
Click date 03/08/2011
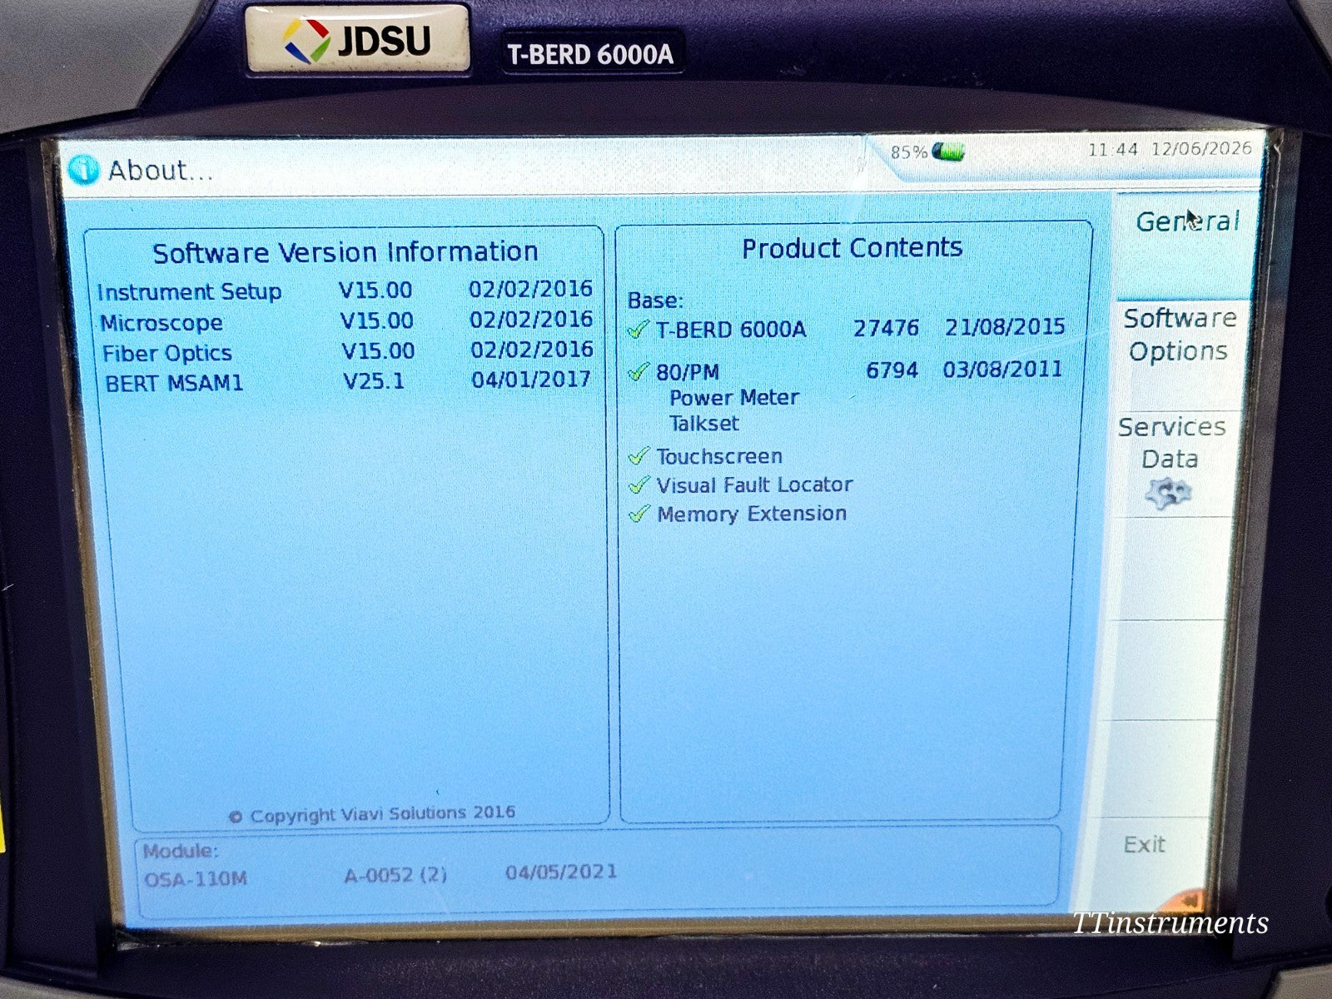pyautogui.click(x=1002, y=369)
